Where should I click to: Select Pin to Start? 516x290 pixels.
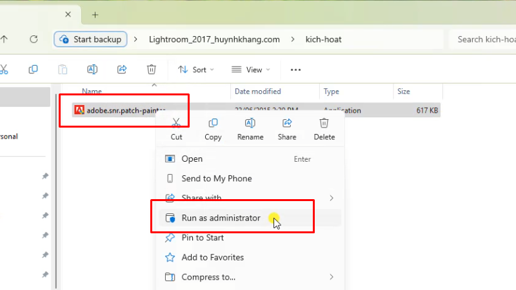250,238
